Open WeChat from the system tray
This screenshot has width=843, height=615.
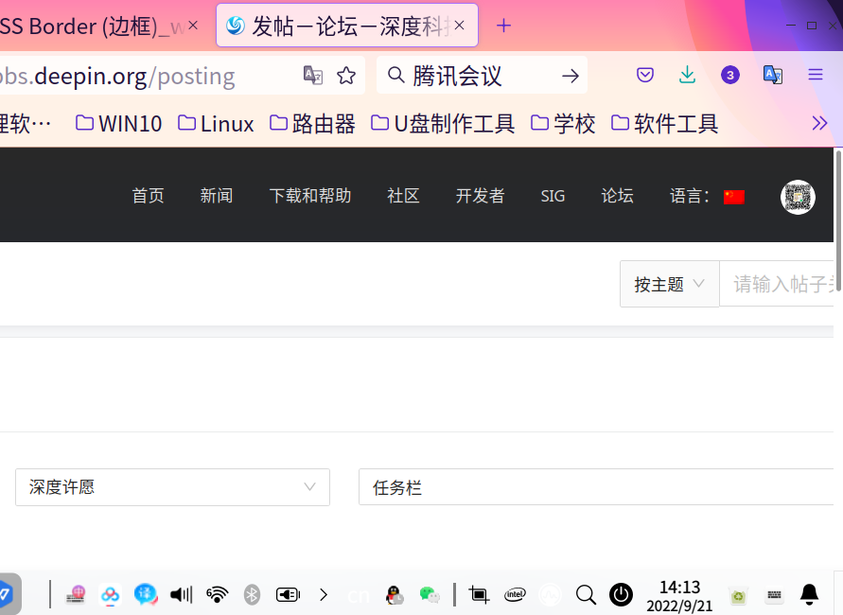coord(430,595)
